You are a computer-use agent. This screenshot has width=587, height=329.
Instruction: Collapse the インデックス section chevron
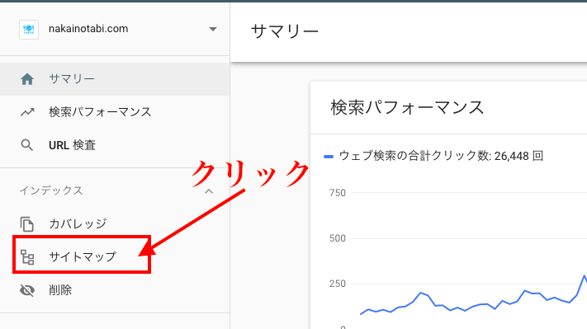tap(209, 191)
